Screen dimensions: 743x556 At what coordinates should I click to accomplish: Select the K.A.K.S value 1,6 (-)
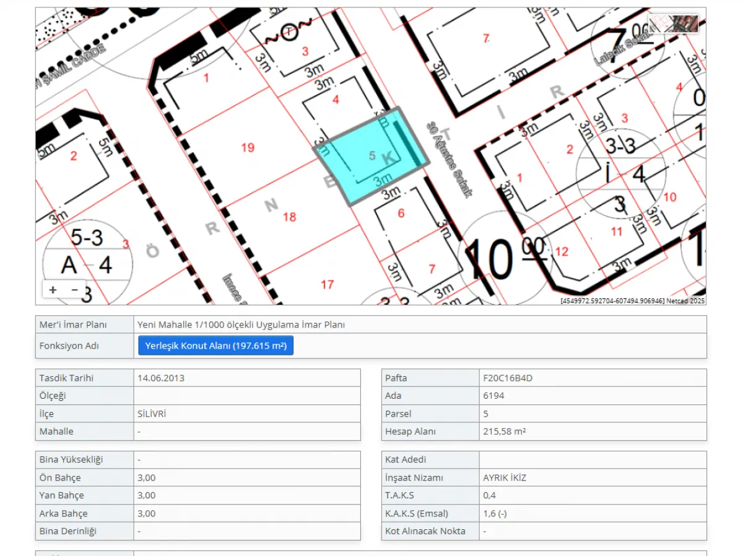tap(495, 513)
